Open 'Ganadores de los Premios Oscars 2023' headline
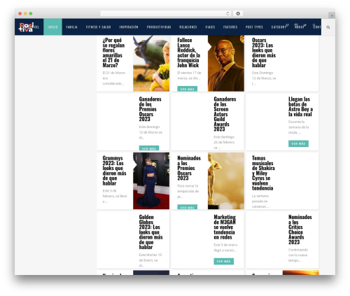The height and width of the screenshot is (296, 350). (x=150, y=109)
